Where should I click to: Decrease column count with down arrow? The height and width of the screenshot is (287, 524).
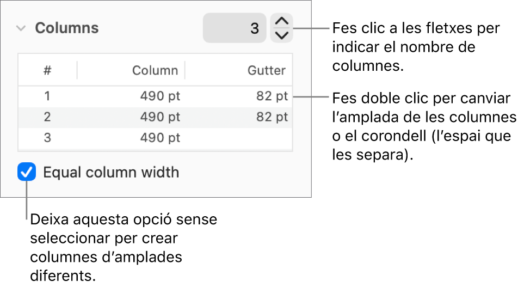pos(281,35)
